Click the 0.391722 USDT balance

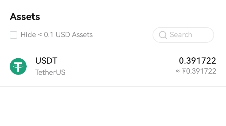pyautogui.click(x=197, y=61)
